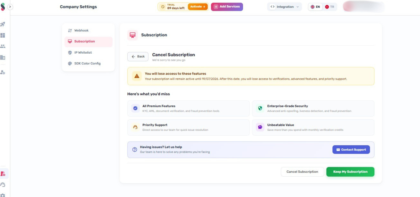
Task: Click the shield icon beside IP Whitelist
Action: pos(70,53)
